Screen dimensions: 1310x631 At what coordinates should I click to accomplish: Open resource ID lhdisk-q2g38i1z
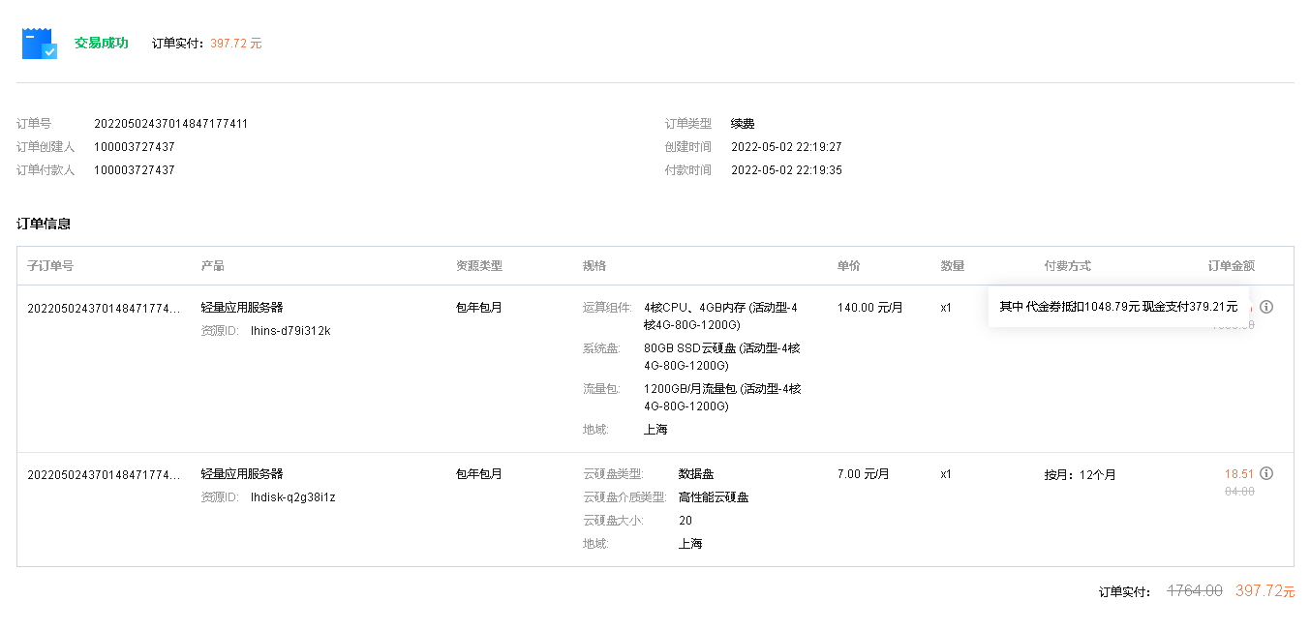[x=292, y=497]
